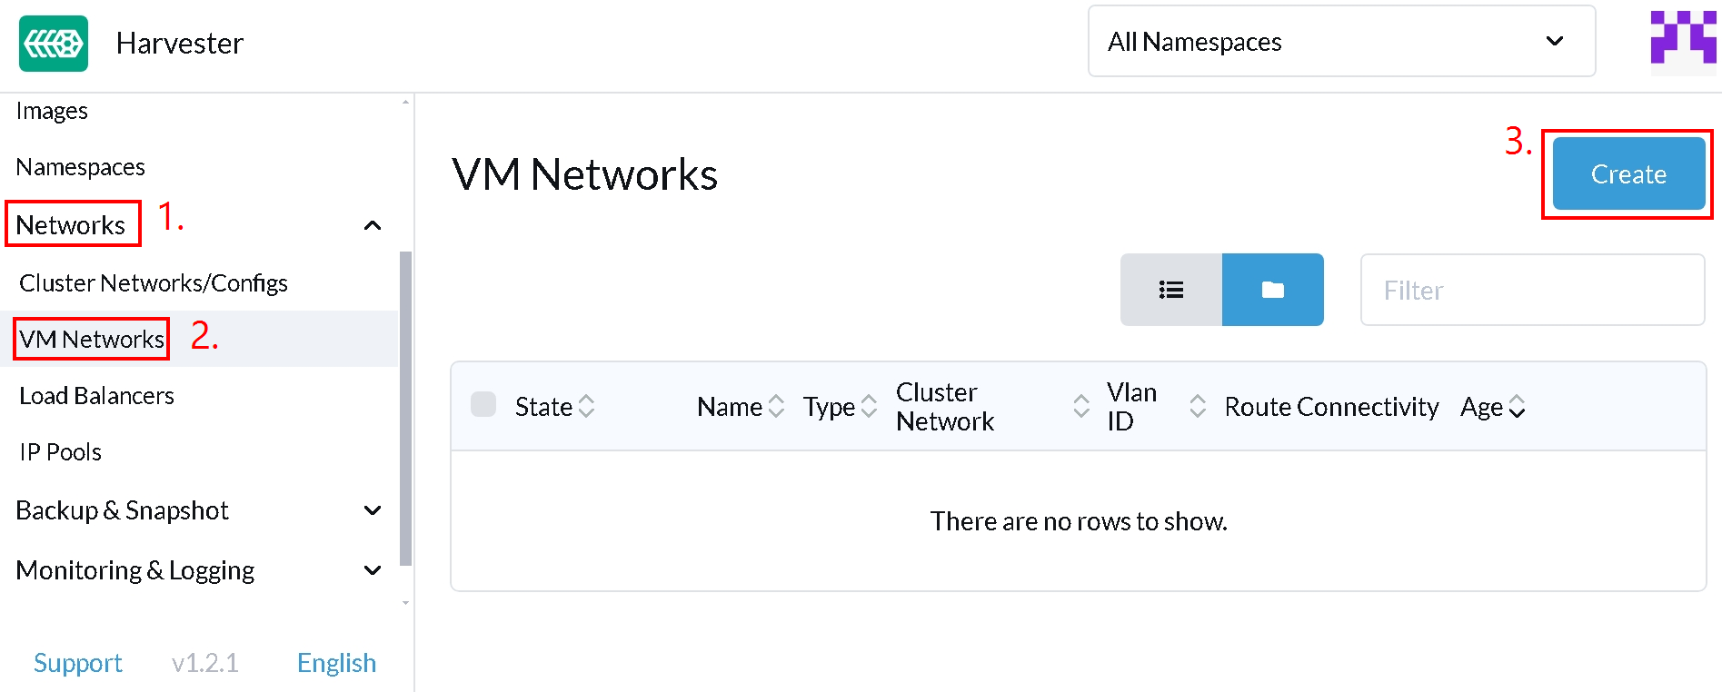Switch to grouped folder view
This screenshot has width=1722, height=692.
[1272, 290]
